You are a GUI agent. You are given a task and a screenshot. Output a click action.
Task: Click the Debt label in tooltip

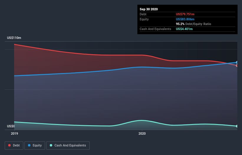143,14
